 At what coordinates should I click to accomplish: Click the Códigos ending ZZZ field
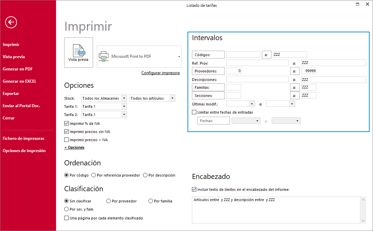click(290, 54)
